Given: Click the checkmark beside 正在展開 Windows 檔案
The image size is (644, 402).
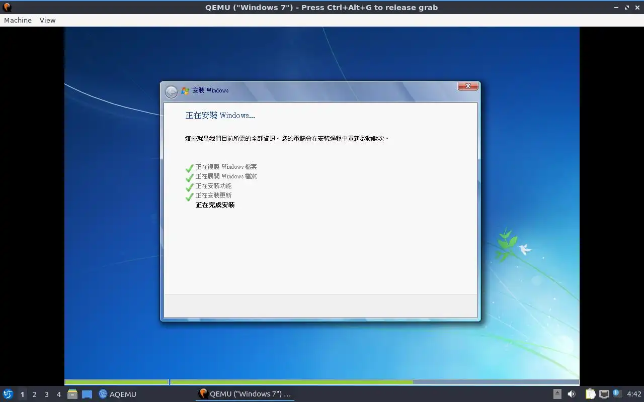Looking at the screenshot, I should (x=189, y=178).
